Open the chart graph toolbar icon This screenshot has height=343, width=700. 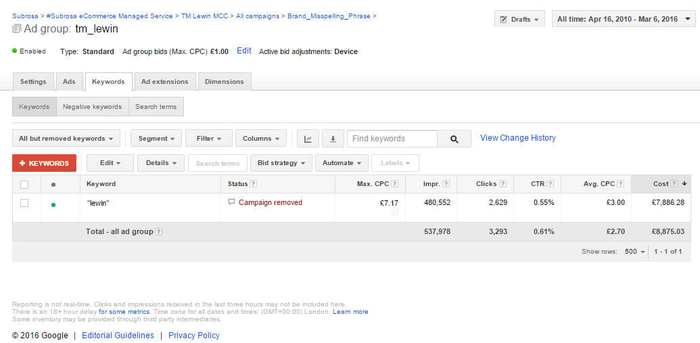click(x=308, y=139)
